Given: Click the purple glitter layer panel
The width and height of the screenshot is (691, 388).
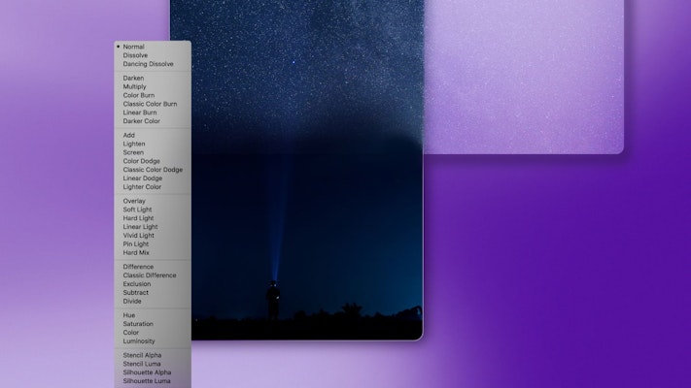Looking at the screenshot, I should (525, 78).
